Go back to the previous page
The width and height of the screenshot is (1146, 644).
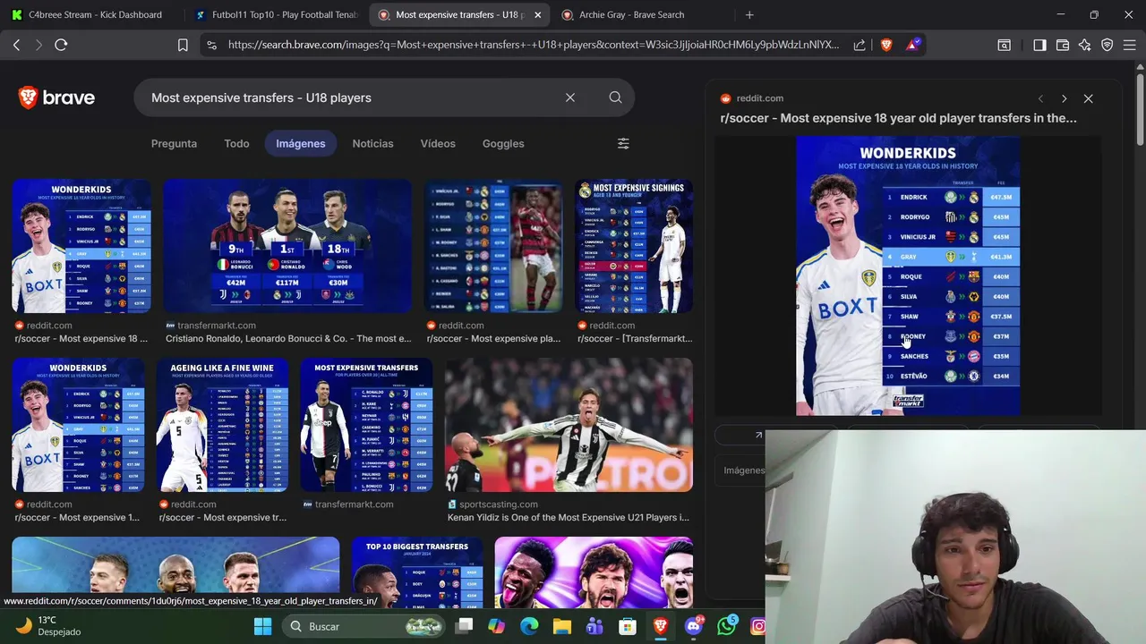(16, 45)
